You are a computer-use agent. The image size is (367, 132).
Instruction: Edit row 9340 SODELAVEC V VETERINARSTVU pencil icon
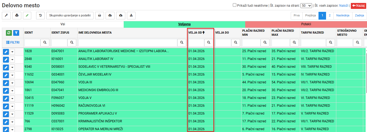6,67
